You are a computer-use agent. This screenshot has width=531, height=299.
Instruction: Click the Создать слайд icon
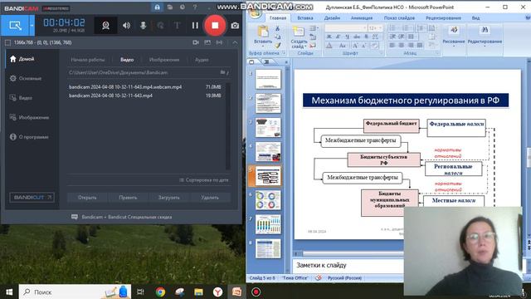(298, 32)
